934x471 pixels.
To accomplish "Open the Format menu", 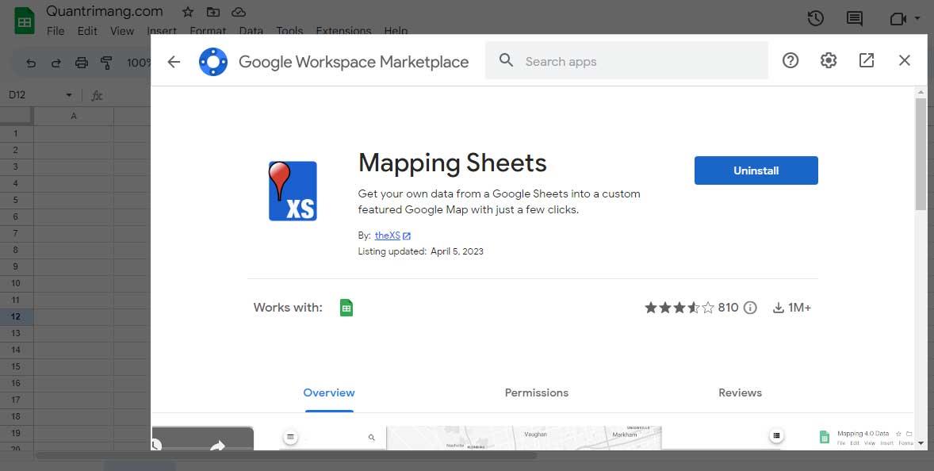I will click(208, 31).
